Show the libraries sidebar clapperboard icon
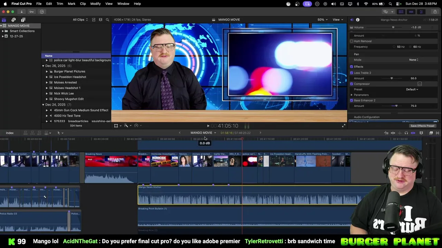 click(4, 20)
